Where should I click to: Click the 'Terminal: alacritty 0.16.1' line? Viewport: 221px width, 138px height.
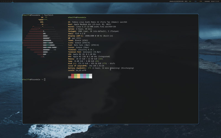coord(81,50)
